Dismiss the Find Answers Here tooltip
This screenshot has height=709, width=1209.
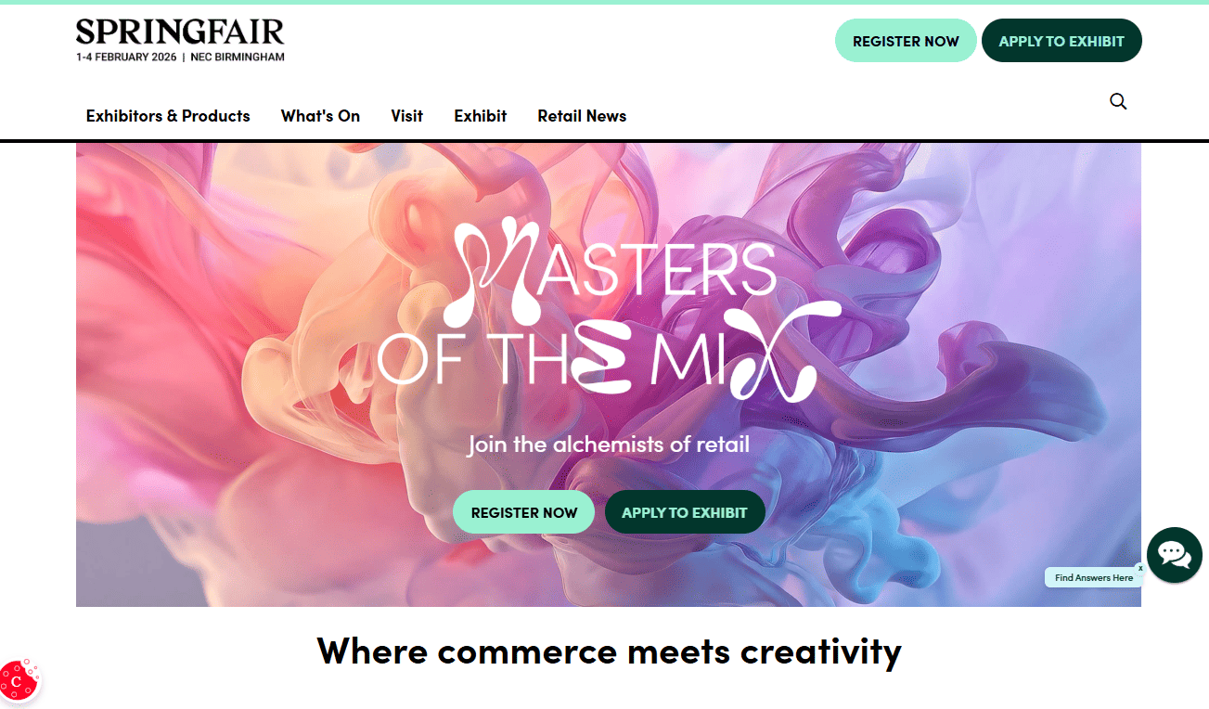[x=1140, y=568]
